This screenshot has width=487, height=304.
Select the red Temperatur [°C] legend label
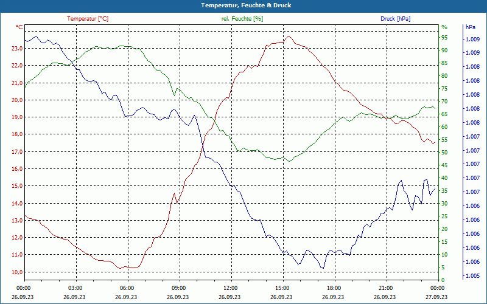pos(88,19)
